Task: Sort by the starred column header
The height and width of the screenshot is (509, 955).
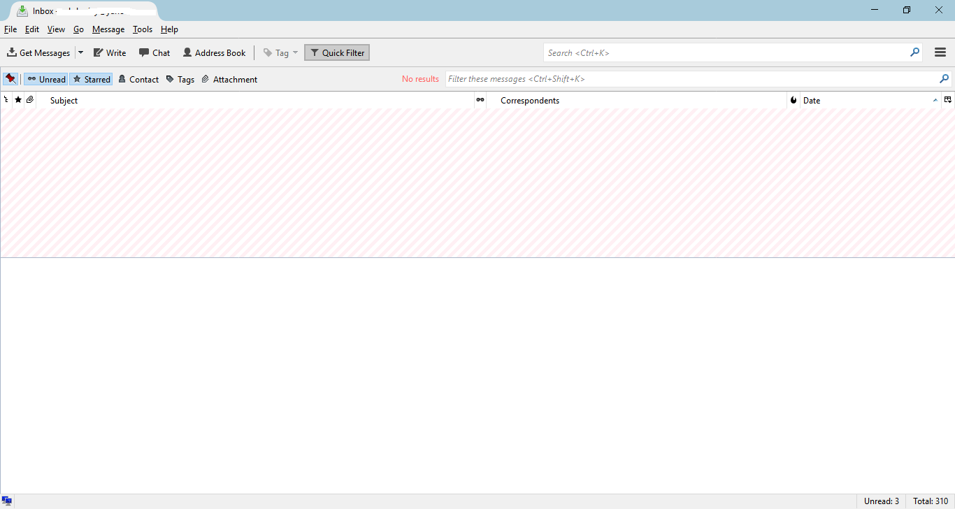Action: tap(18, 100)
